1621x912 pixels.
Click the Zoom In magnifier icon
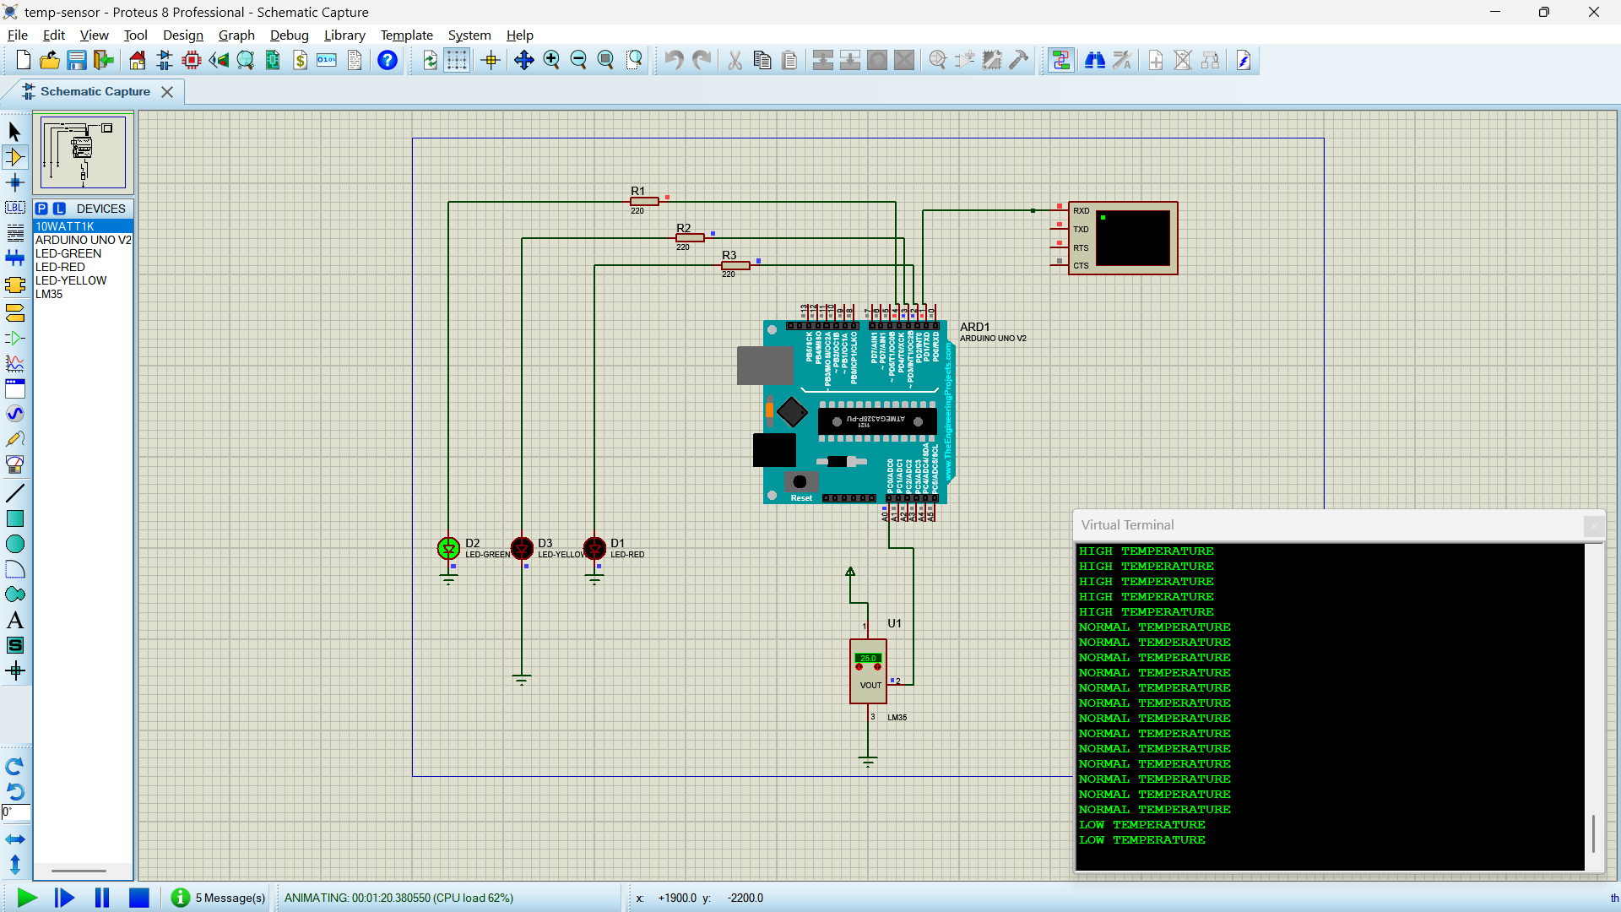coord(551,60)
